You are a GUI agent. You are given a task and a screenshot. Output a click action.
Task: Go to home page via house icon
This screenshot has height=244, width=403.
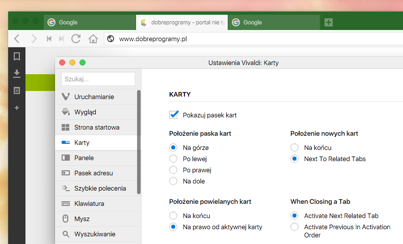tap(93, 39)
